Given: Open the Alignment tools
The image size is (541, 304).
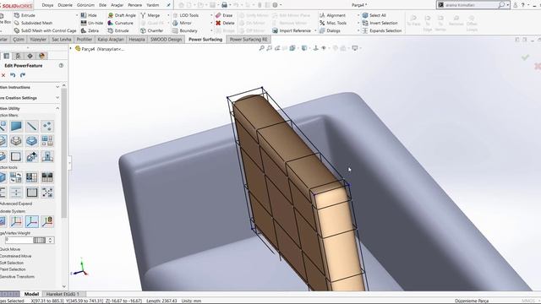Looking at the screenshot, I should point(332,15).
